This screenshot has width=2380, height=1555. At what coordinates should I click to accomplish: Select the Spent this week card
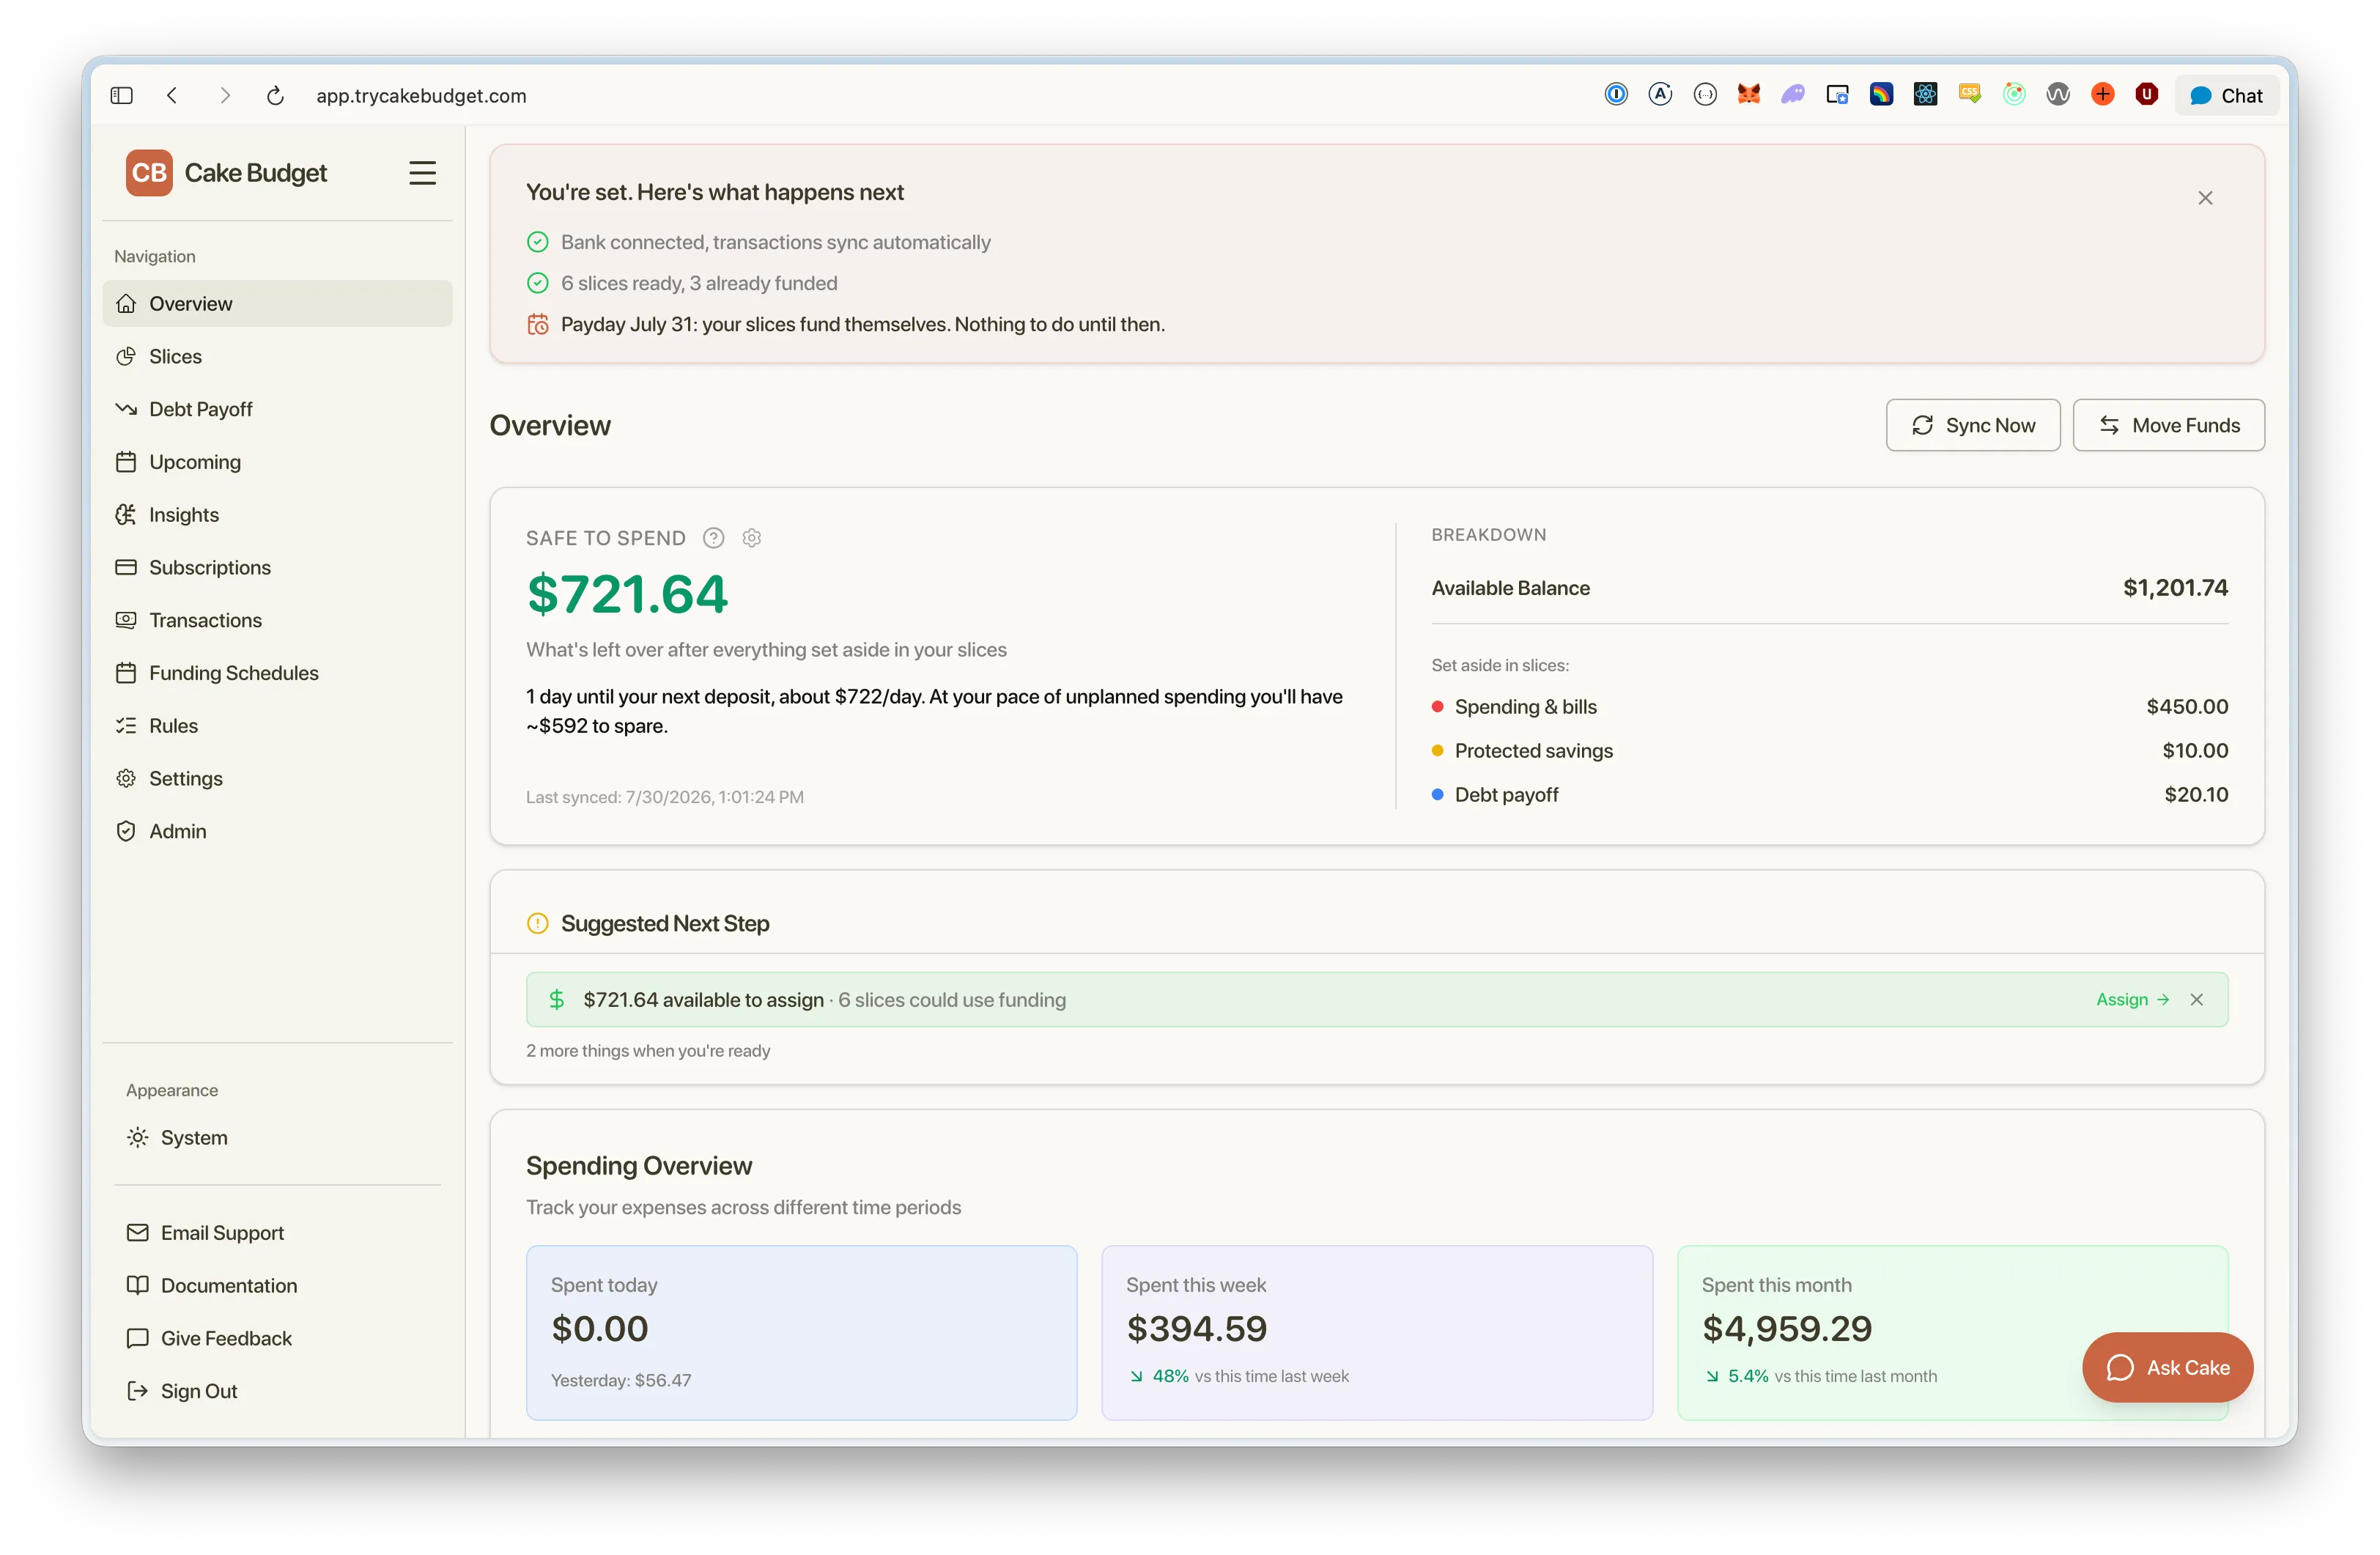pyautogui.click(x=1377, y=1332)
